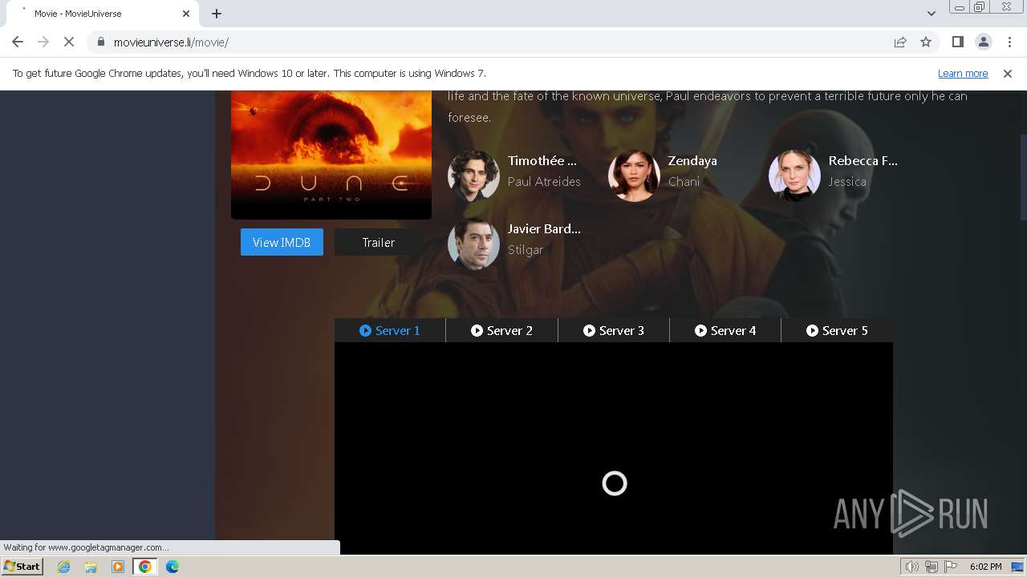
Task: Click the forward navigation arrow
Action: tap(43, 42)
